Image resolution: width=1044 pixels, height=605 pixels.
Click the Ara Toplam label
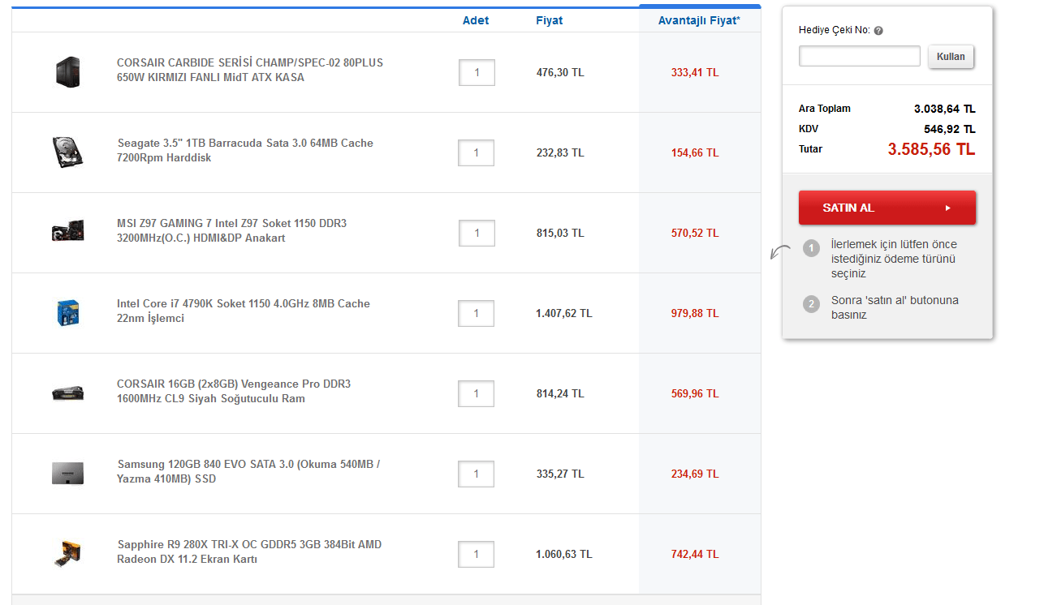coord(825,109)
